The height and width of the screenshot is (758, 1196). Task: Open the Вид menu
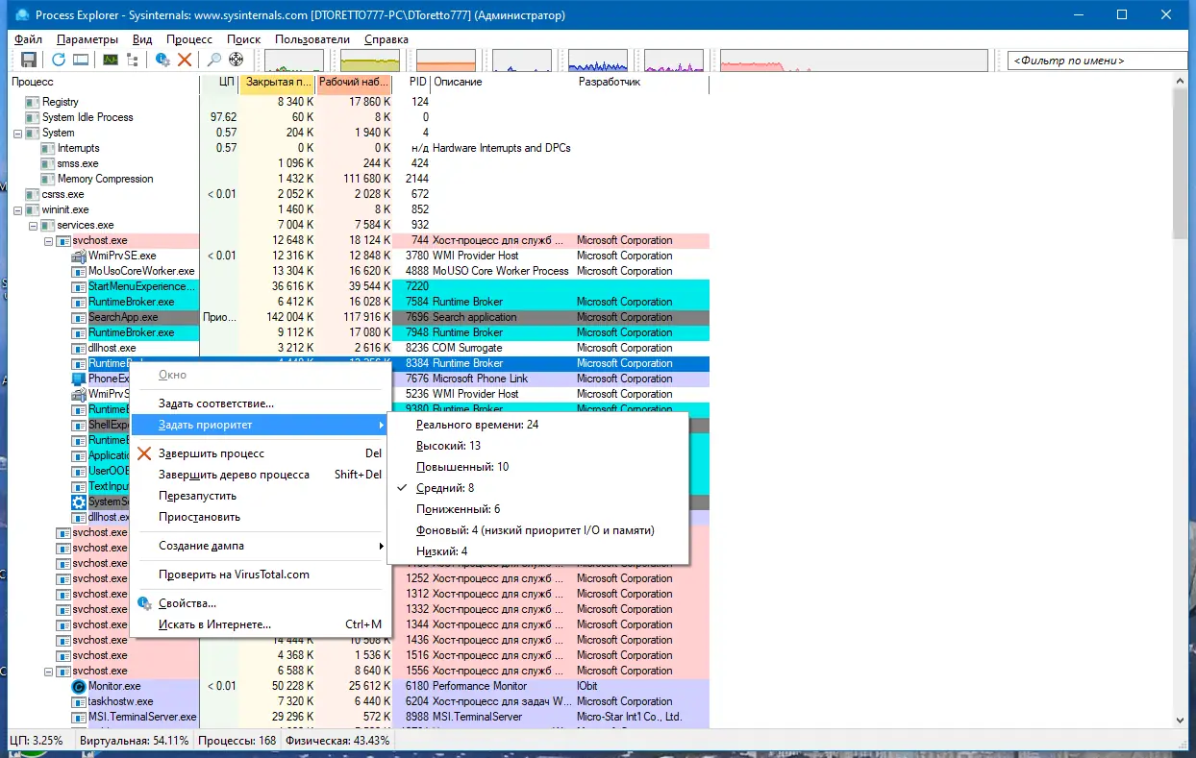click(142, 39)
